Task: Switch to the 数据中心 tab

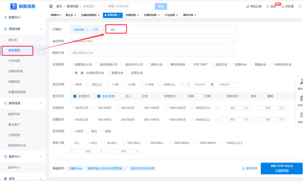Action: tap(56, 15)
